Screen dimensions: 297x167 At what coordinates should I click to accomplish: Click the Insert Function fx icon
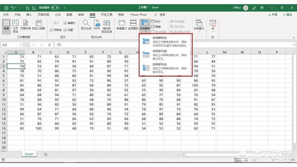tap(50, 45)
